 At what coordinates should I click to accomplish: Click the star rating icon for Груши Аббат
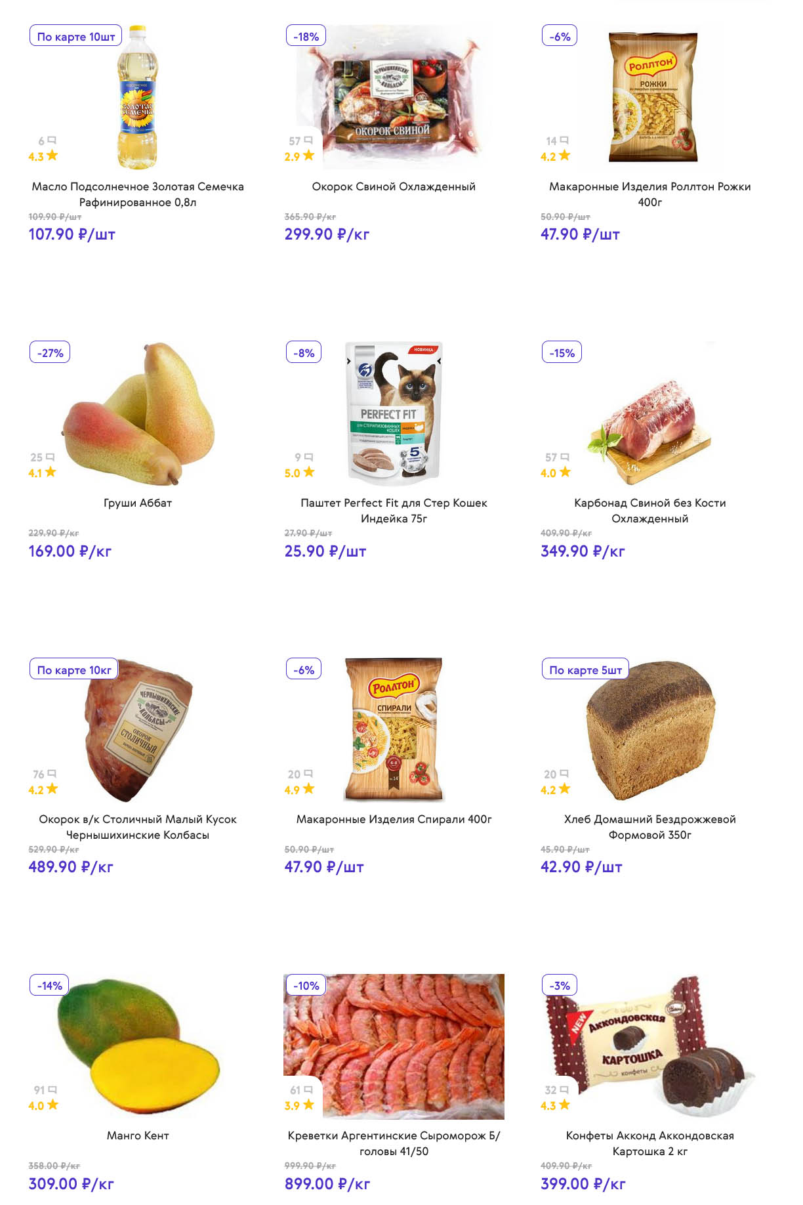click(51, 472)
